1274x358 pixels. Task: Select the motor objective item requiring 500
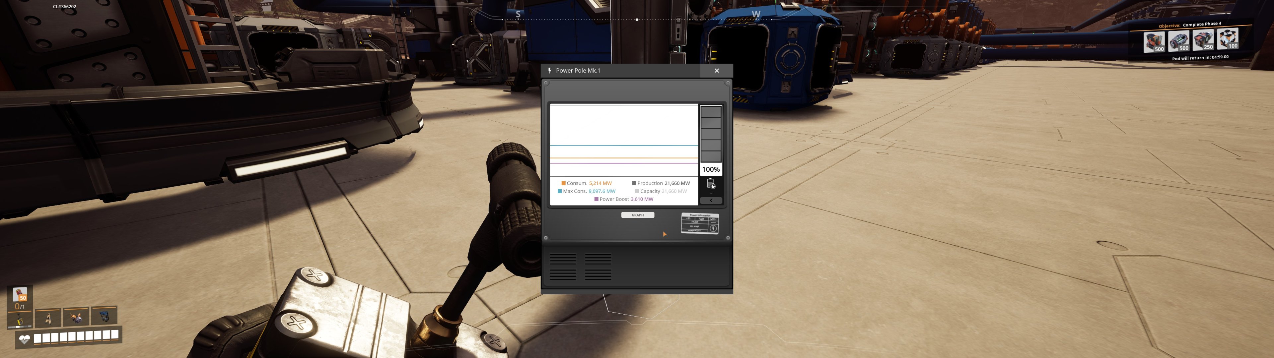pos(1178,41)
